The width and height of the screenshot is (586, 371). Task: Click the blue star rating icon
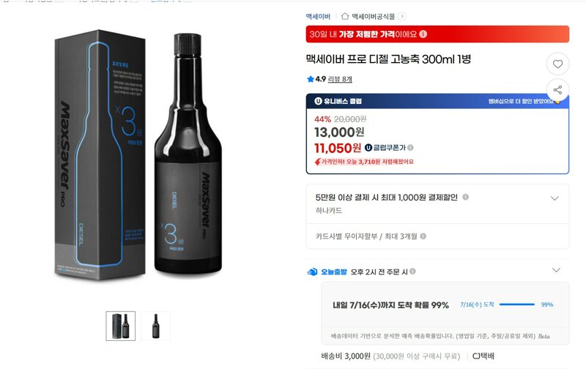tap(310, 79)
